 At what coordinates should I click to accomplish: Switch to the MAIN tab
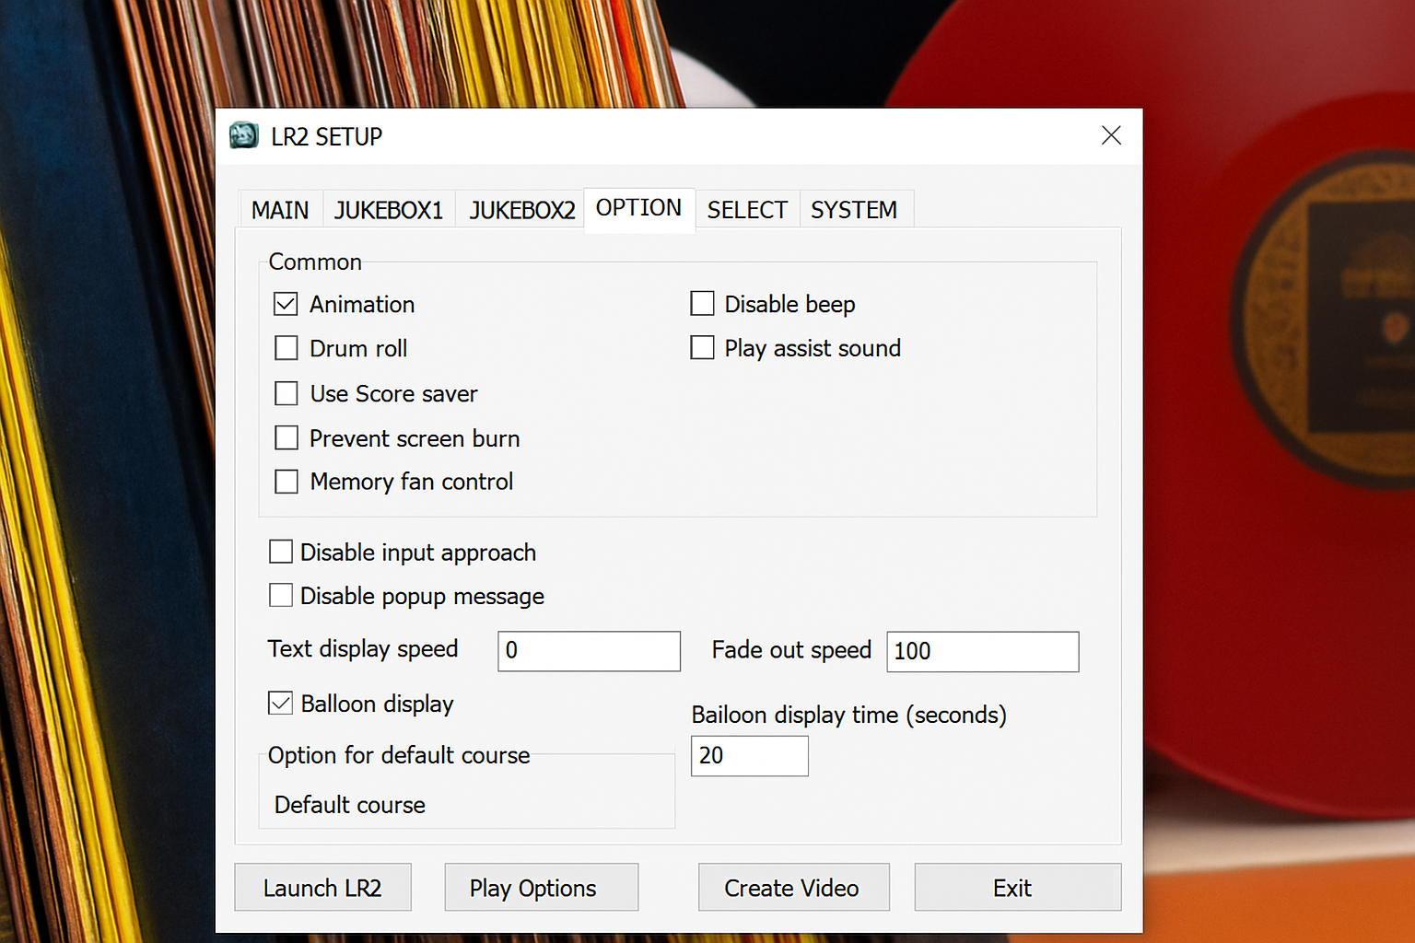tap(280, 210)
